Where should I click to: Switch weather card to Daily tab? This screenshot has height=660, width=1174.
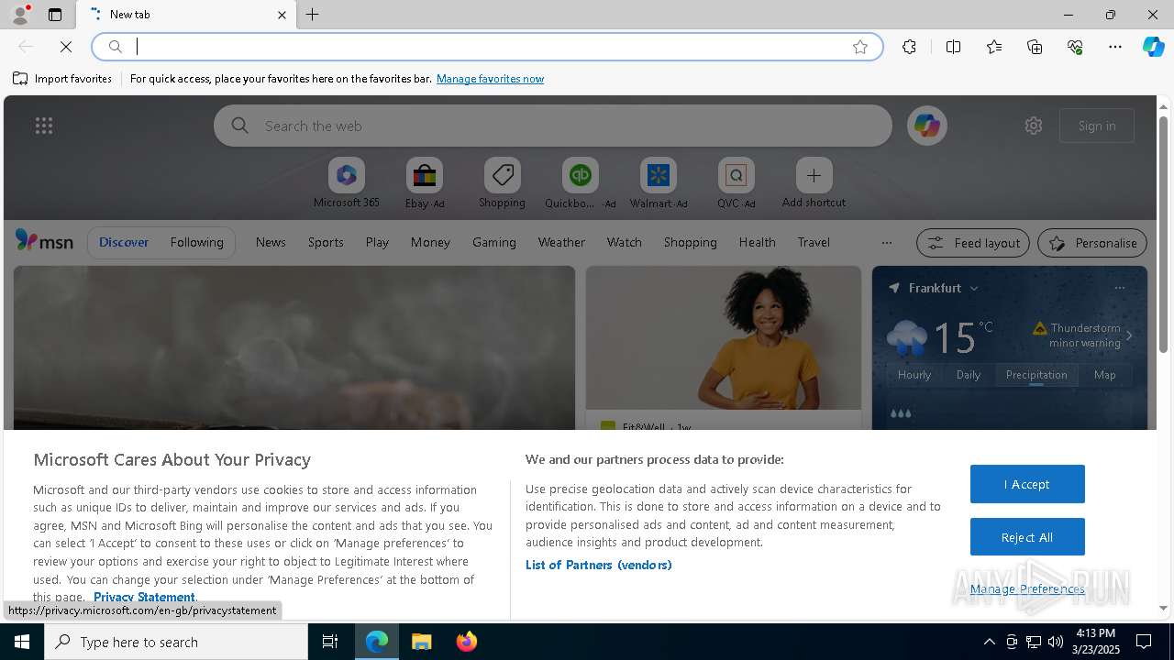[969, 375]
